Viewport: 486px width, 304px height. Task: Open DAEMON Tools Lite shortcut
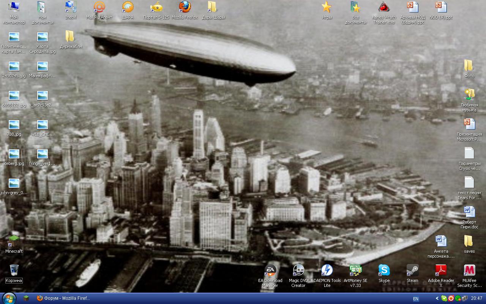coord(327,271)
